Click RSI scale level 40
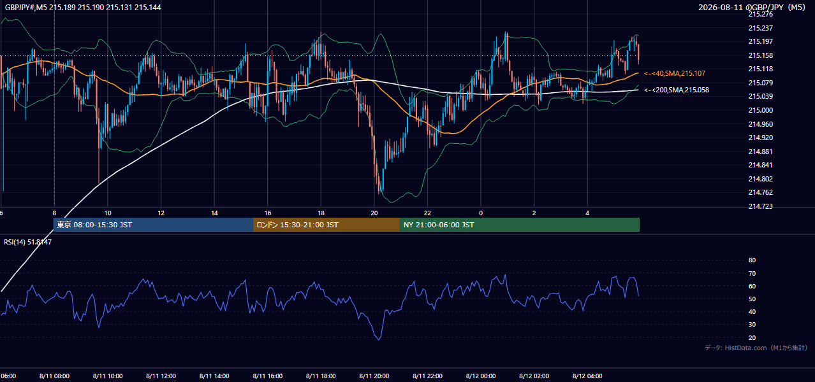 (752, 311)
